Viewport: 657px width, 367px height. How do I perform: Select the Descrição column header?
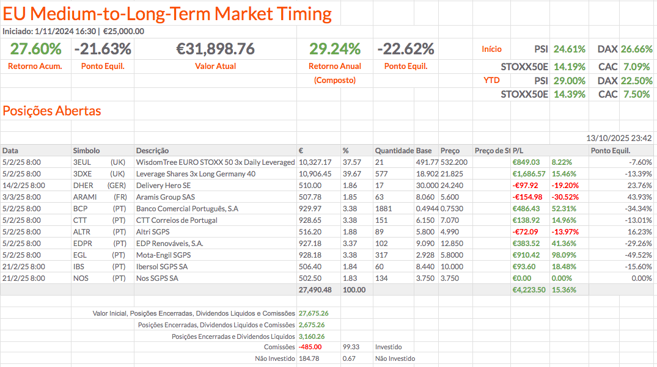(x=153, y=150)
